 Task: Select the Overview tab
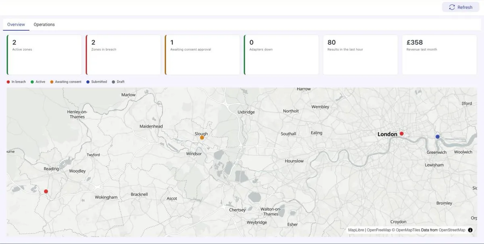click(16, 25)
